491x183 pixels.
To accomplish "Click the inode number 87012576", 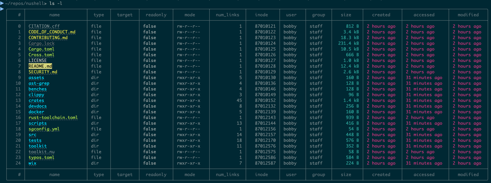I will (265, 146).
